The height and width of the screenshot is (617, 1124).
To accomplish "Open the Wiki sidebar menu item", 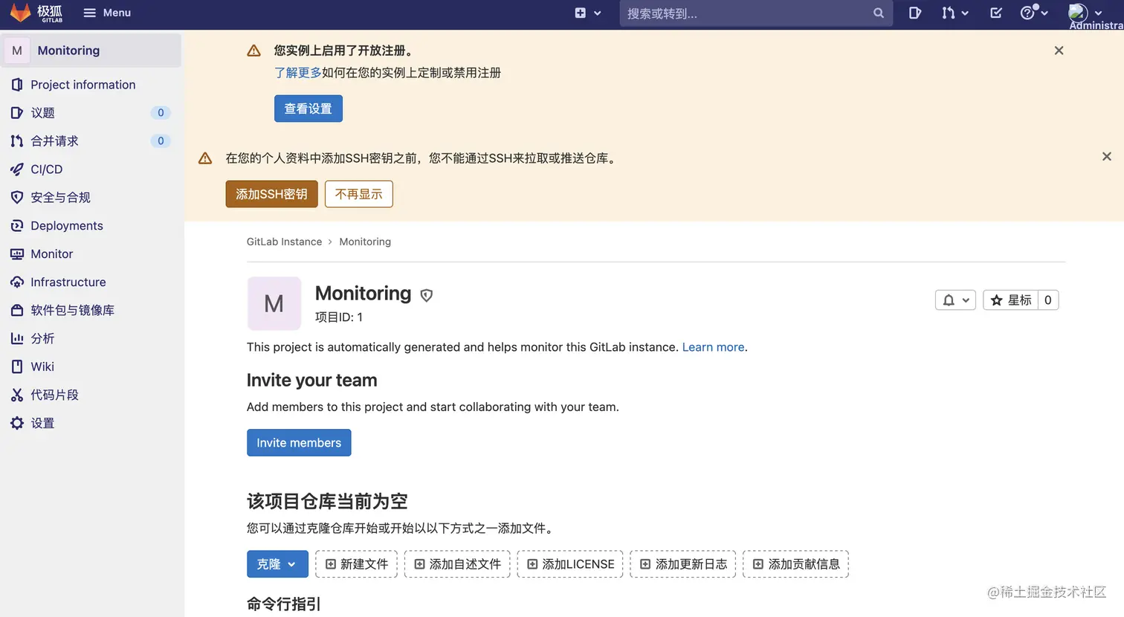I will tap(91, 367).
